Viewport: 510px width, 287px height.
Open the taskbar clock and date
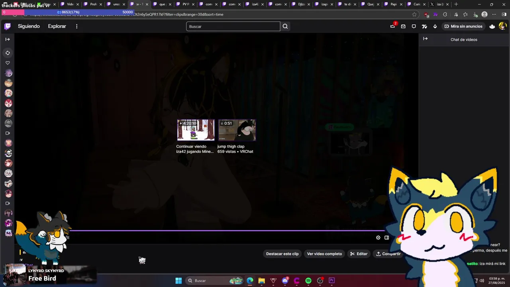coord(497,281)
